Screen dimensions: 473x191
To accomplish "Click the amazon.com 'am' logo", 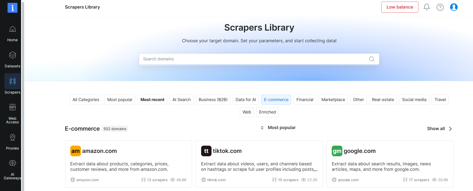I will [75, 151].
